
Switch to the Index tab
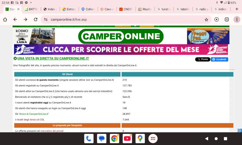coord(50,9)
